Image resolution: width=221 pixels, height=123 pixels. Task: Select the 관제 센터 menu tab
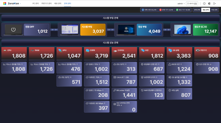(x=68, y=3)
